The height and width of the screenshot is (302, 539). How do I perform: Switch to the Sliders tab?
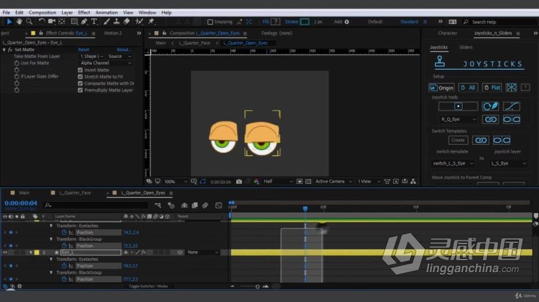click(466, 47)
